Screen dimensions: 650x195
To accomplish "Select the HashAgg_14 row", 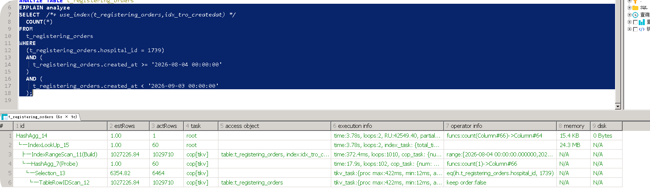I will click(311, 136).
